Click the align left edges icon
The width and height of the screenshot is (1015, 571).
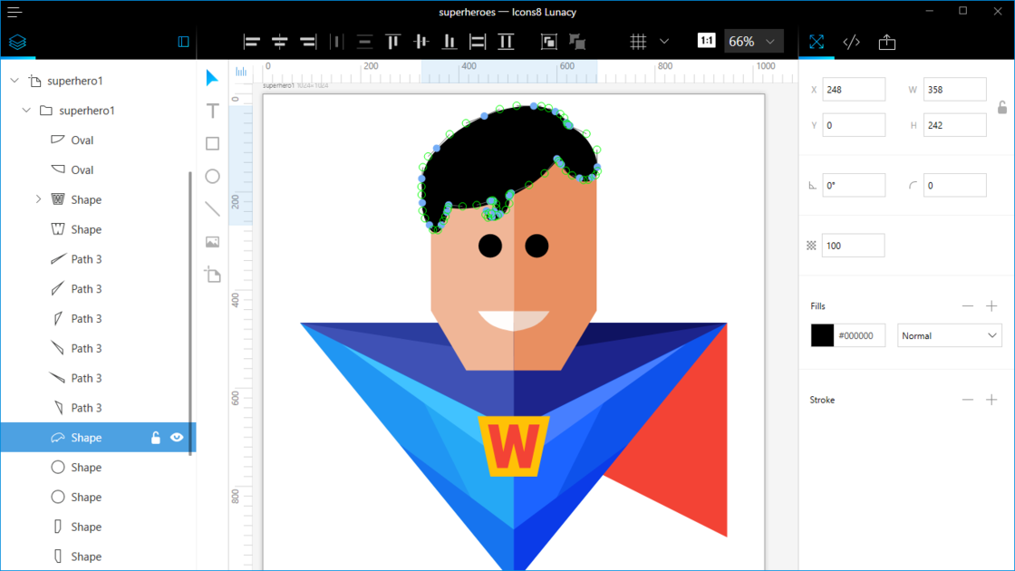pyautogui.click(x=251, y=41)
